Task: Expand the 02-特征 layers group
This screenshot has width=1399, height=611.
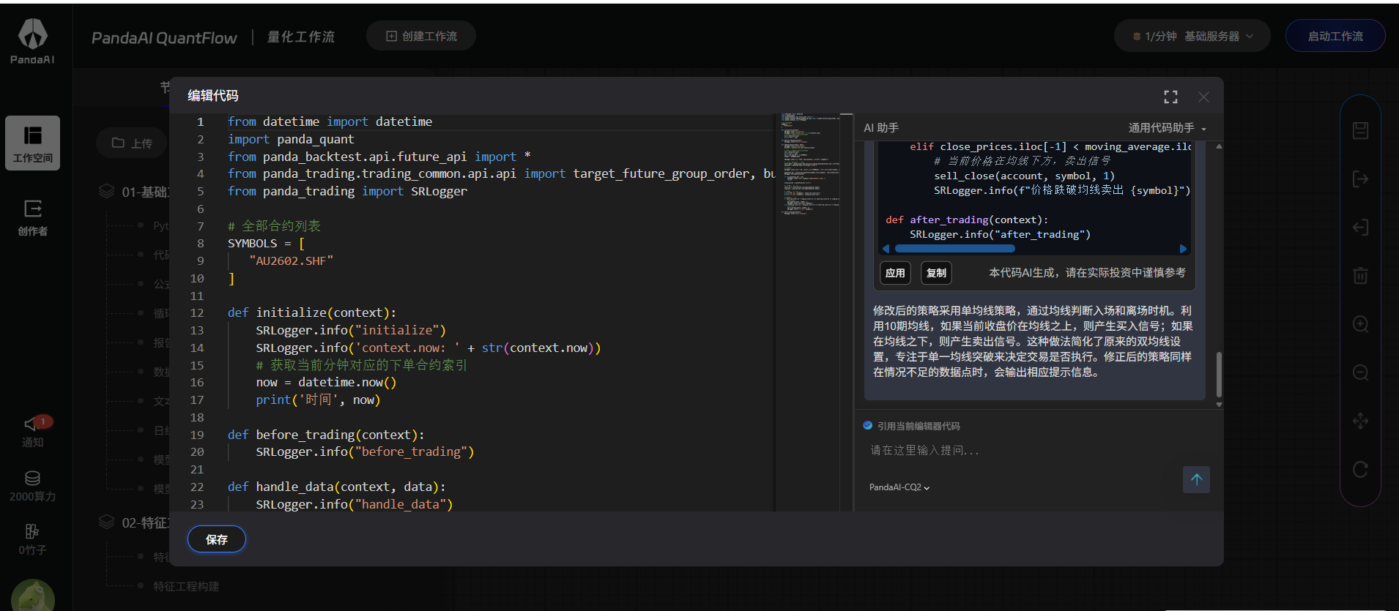Action: click(134, 522)
